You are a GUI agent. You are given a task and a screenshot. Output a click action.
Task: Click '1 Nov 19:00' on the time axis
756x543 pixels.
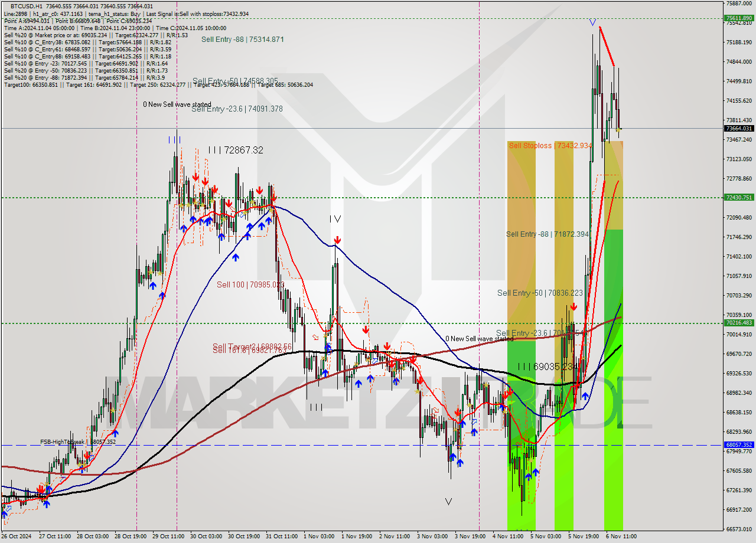tap(357, 537)
